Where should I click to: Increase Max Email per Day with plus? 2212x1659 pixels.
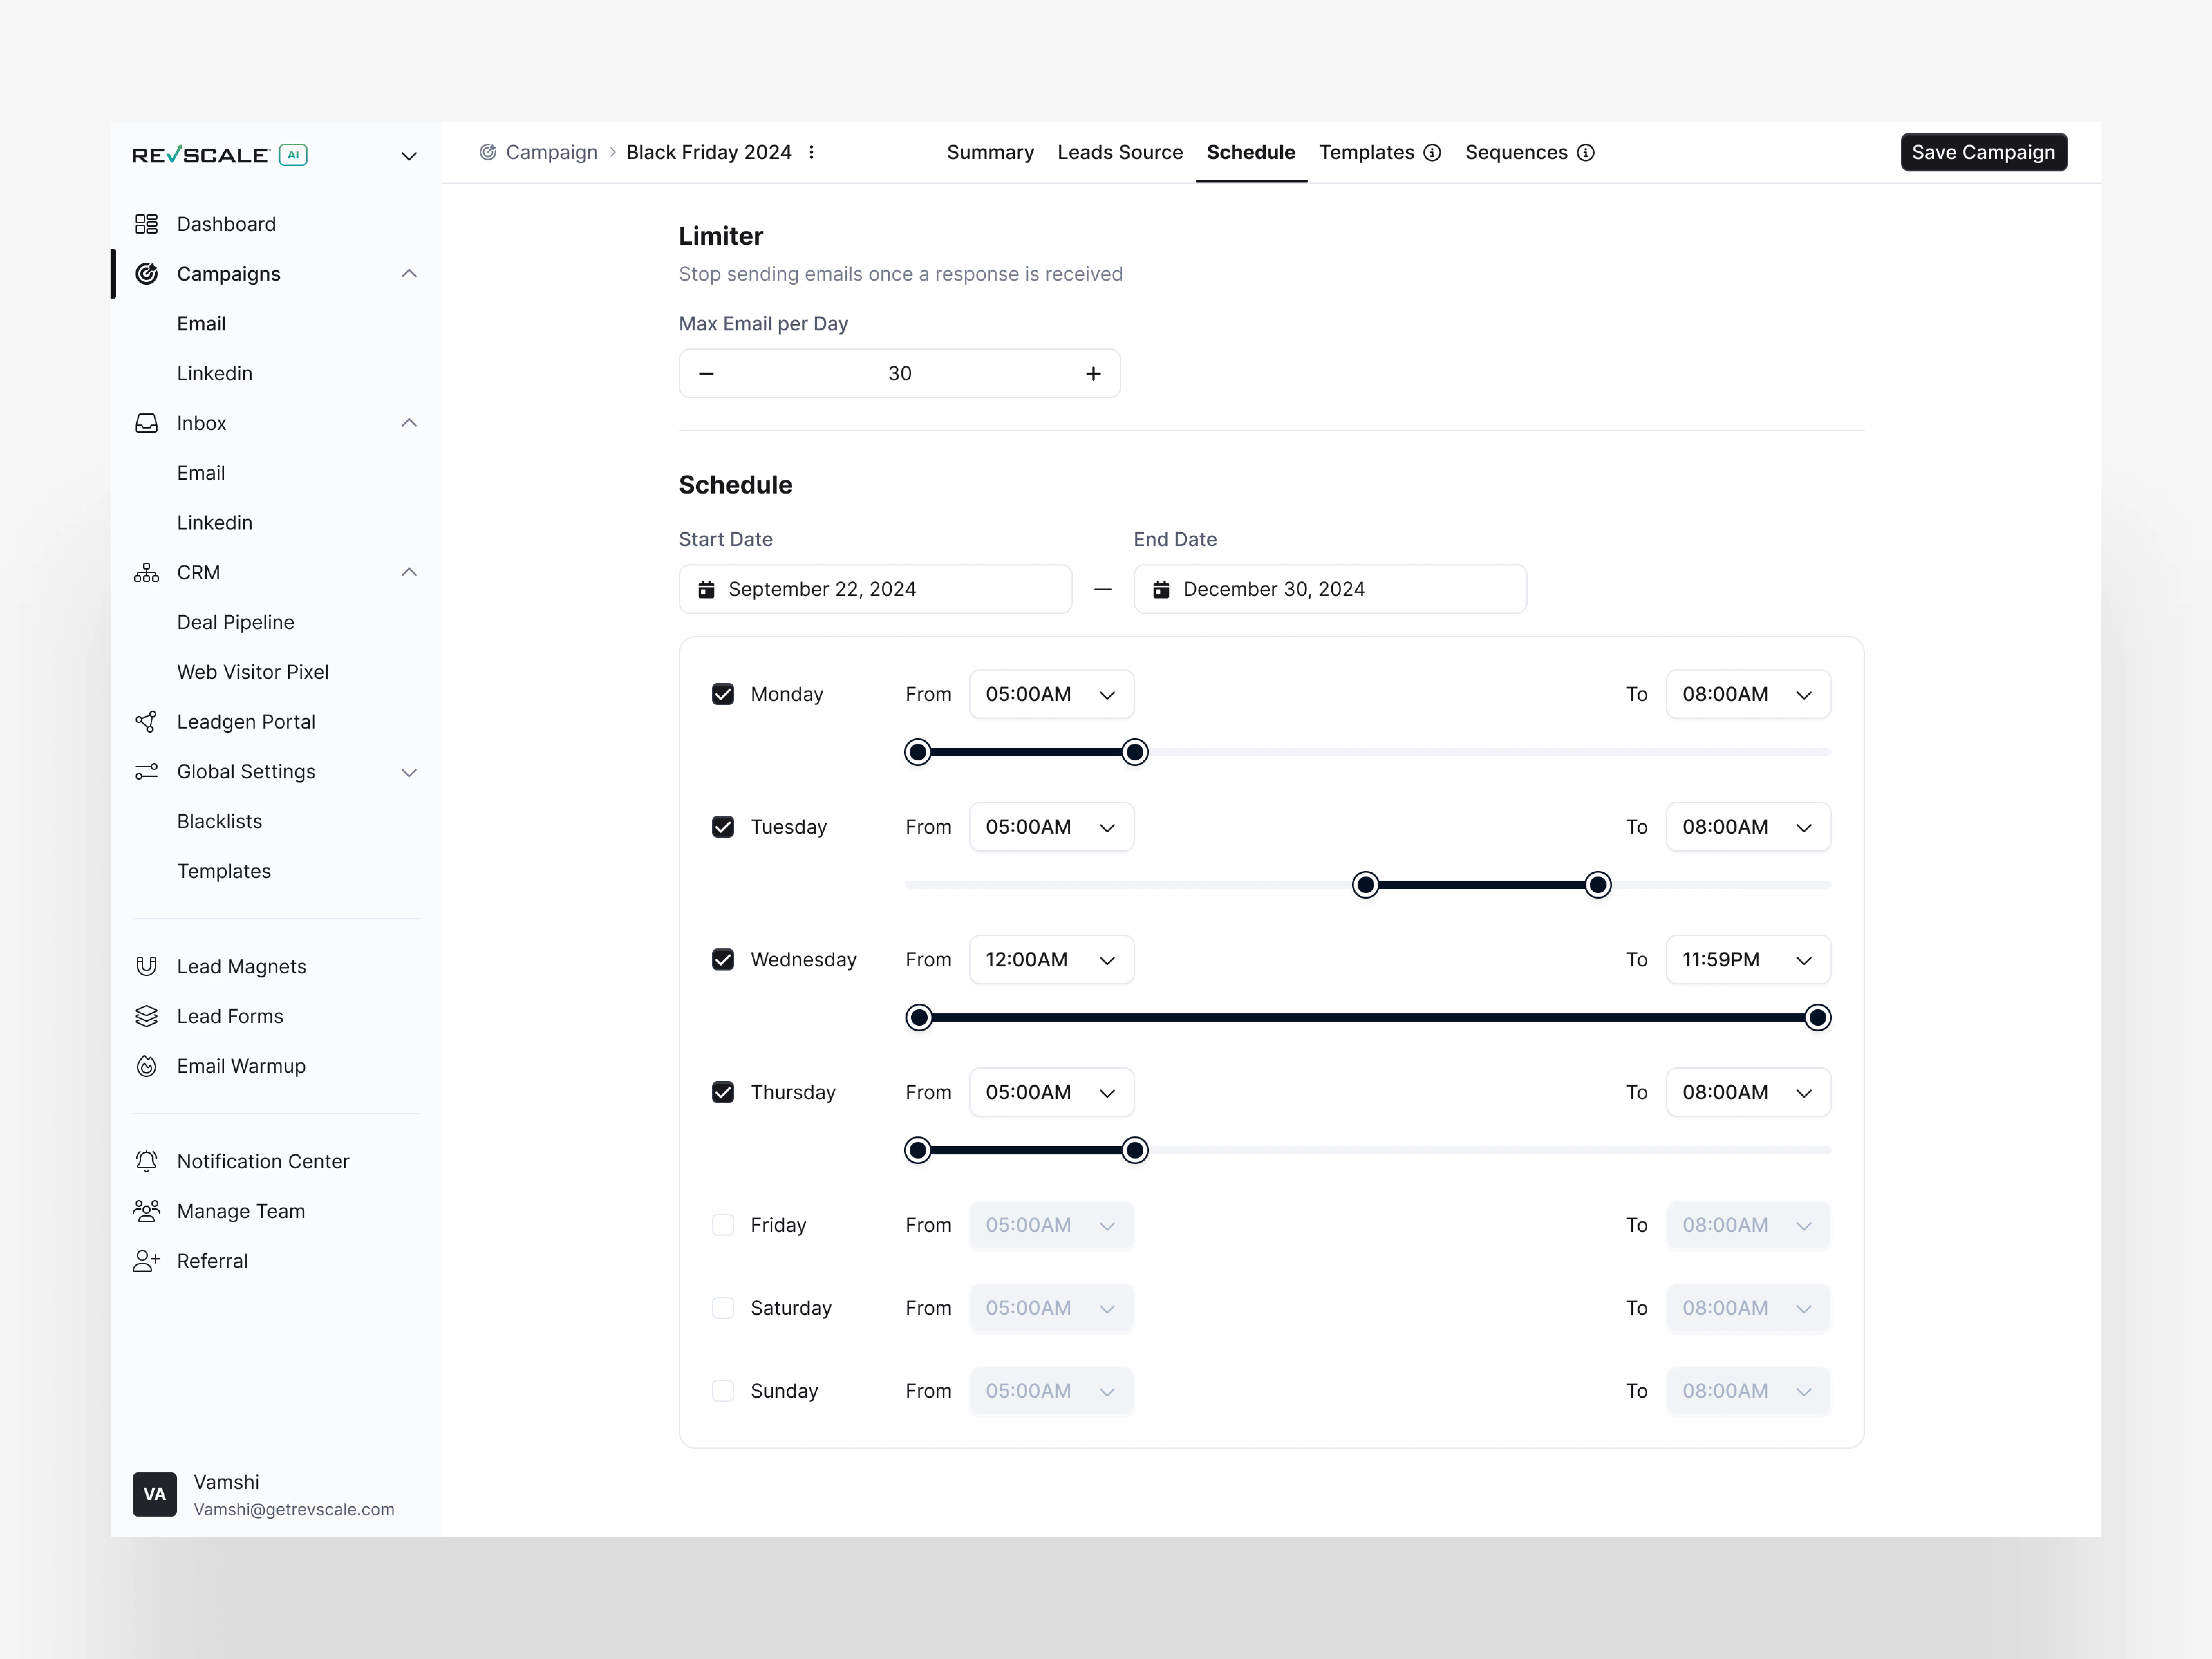pyautogui.click(x=1093, y=374)
